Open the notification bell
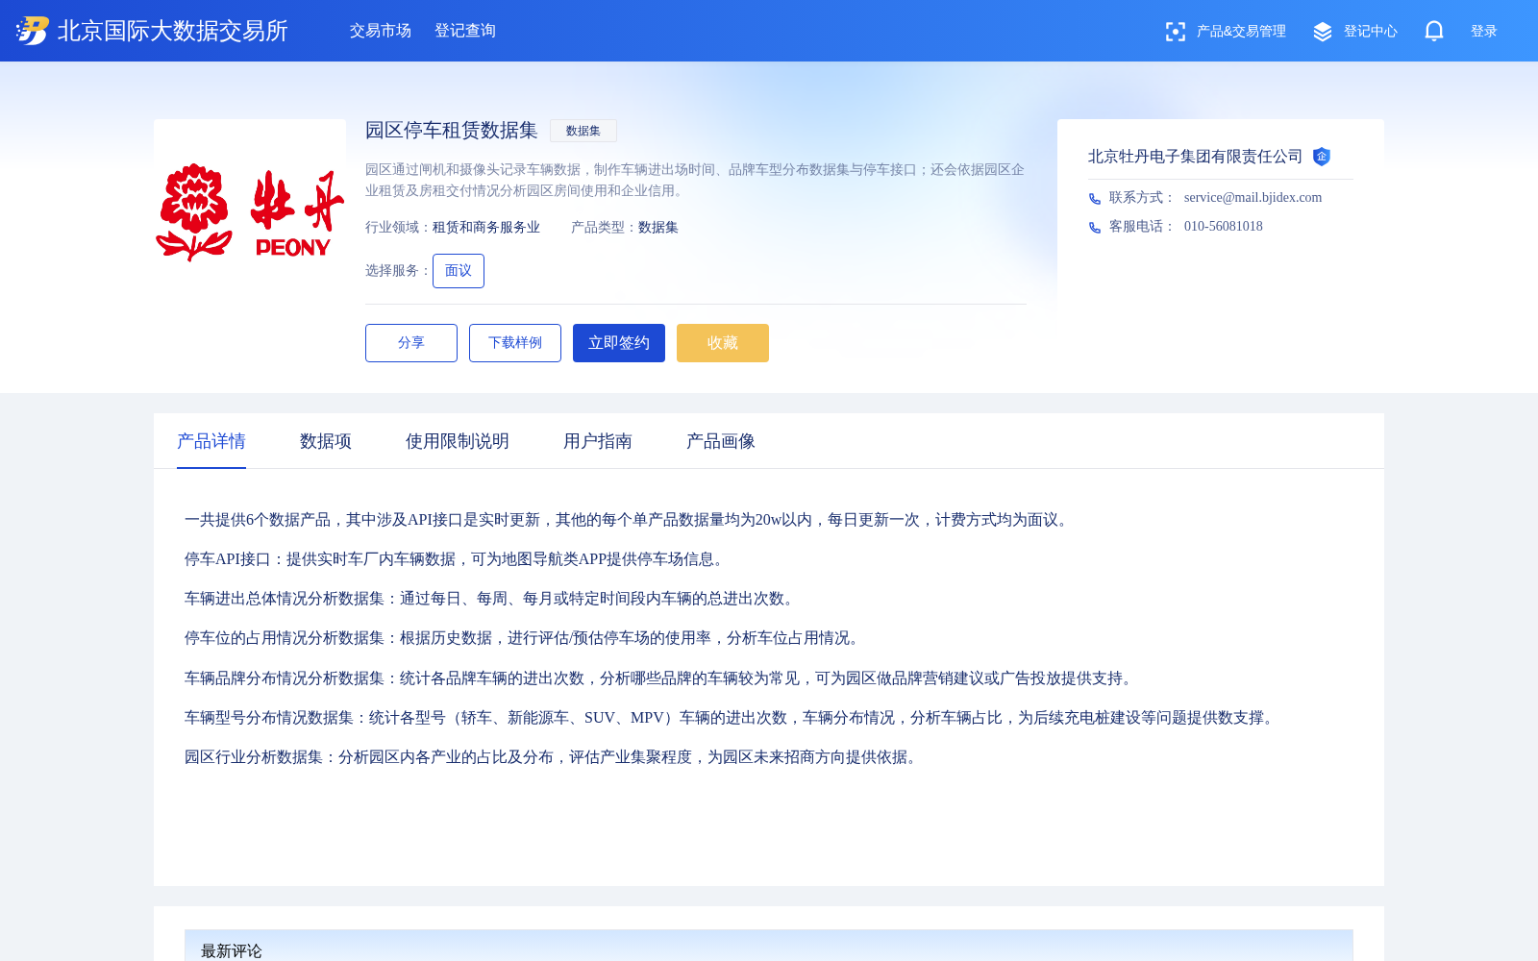This screenshot has width=1538, height=961. (1434, 31)
